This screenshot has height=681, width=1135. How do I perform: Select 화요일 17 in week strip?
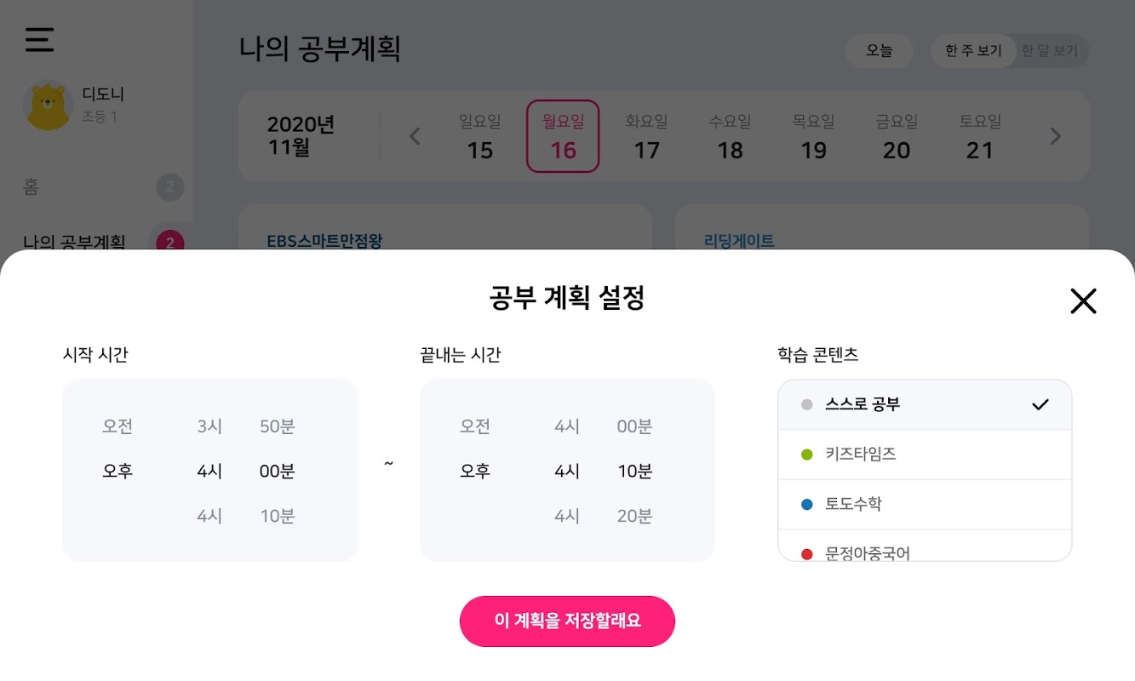click(x=646, y=137)
